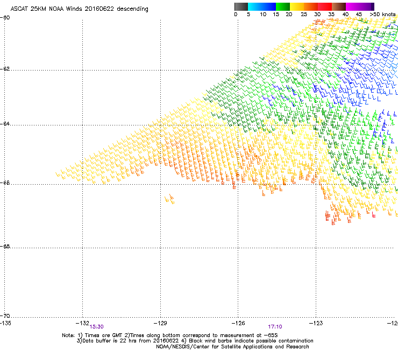Click the green 15-20 knots legend color
The height and width of the screenshot is (350, 398).
click(x=283, y=6)
